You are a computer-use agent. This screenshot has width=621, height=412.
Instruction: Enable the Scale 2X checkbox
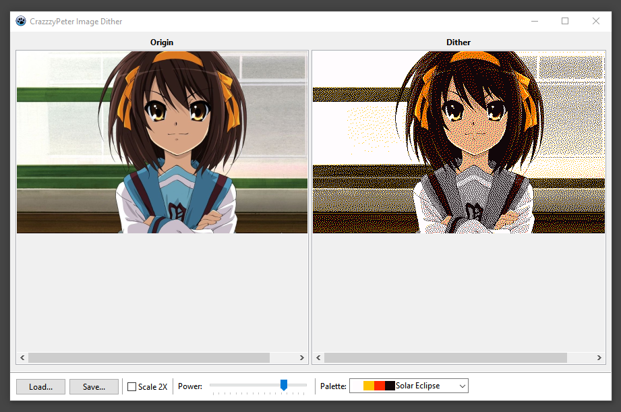131,386
